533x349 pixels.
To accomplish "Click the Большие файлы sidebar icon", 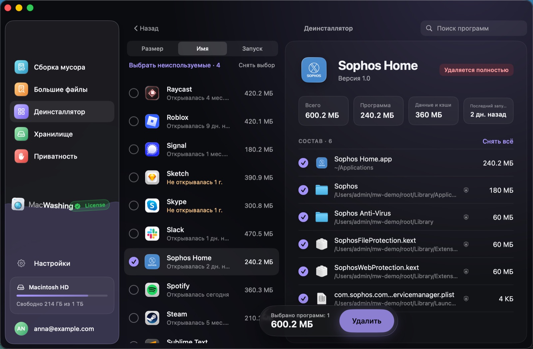I will coord(21,89).
